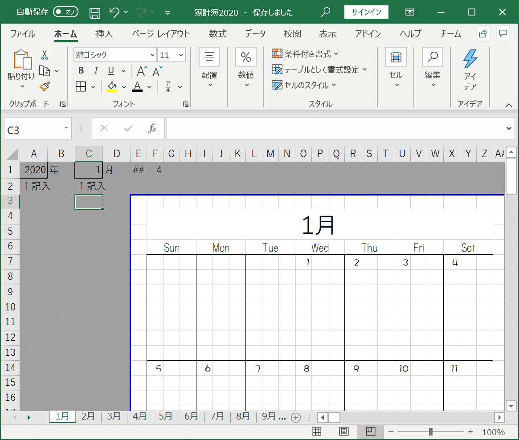
Task: Decrease font size with small A icon
Action: pyautogui.click(x=157, y=71)
